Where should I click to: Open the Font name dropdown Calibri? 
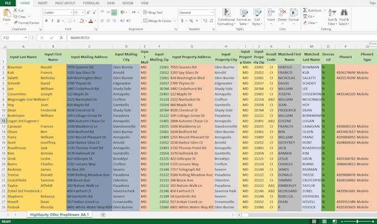72,13
